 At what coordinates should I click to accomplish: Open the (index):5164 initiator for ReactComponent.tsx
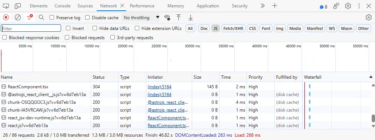point(160,87)
